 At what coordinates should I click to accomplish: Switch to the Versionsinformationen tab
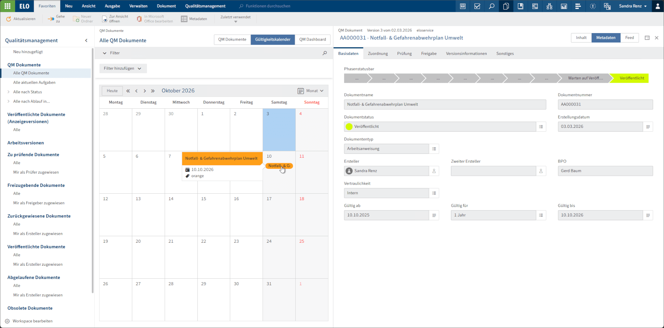466,54
